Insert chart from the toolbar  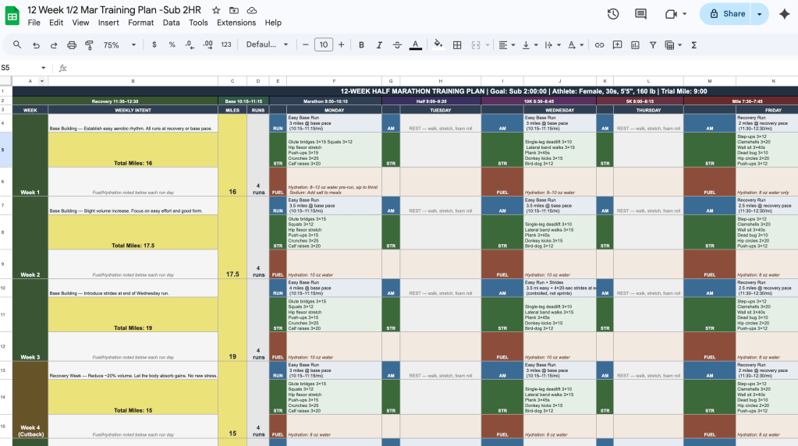(634, 45)
